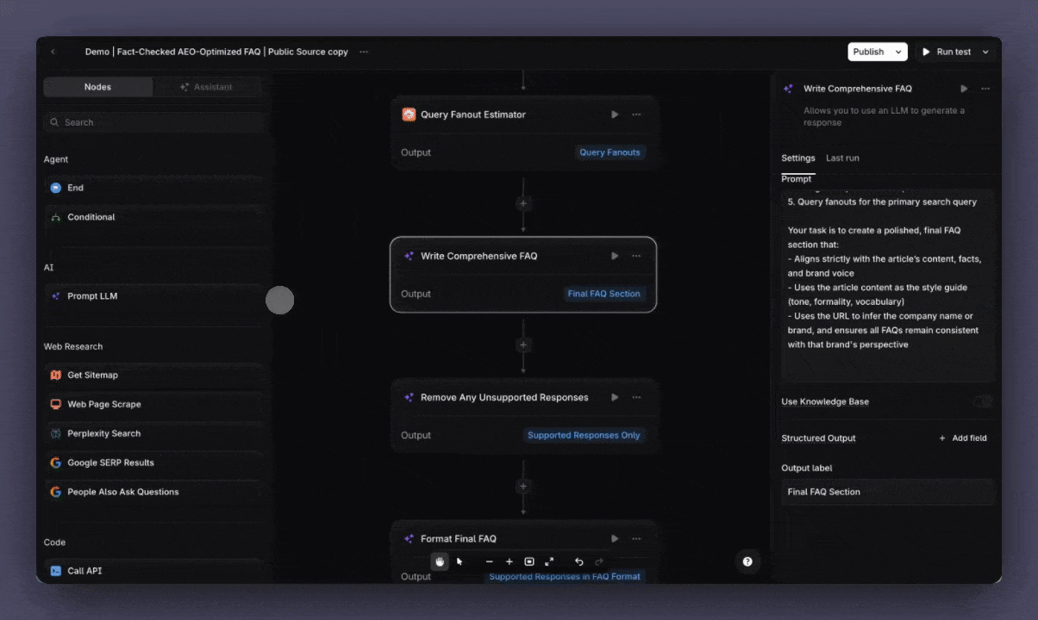
Task: Click the Publish button
Action: pos(868,52)
